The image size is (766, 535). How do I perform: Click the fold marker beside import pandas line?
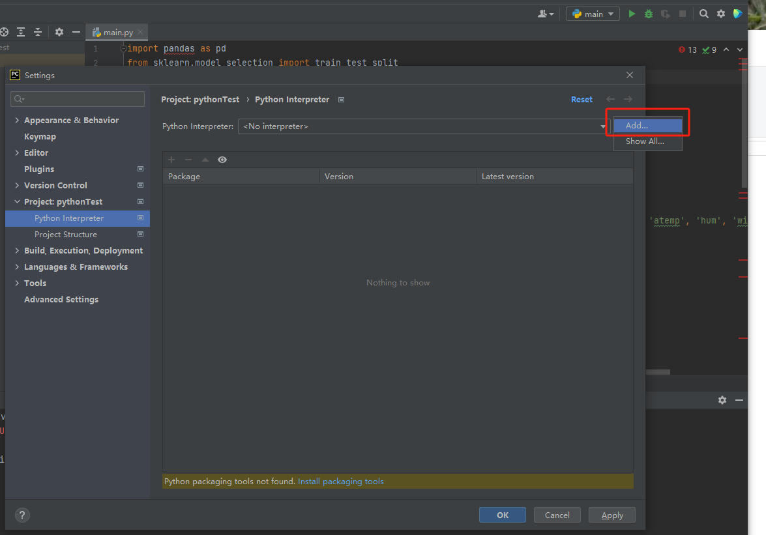[x=123, y=48]
